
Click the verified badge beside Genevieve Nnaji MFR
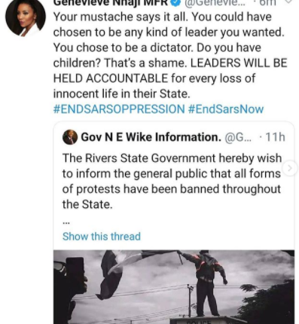[175, 2]
